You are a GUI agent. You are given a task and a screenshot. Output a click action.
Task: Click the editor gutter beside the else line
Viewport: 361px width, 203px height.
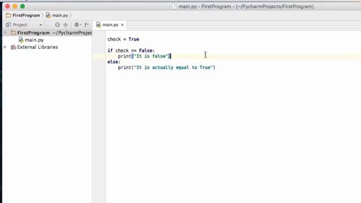[99, 61]
